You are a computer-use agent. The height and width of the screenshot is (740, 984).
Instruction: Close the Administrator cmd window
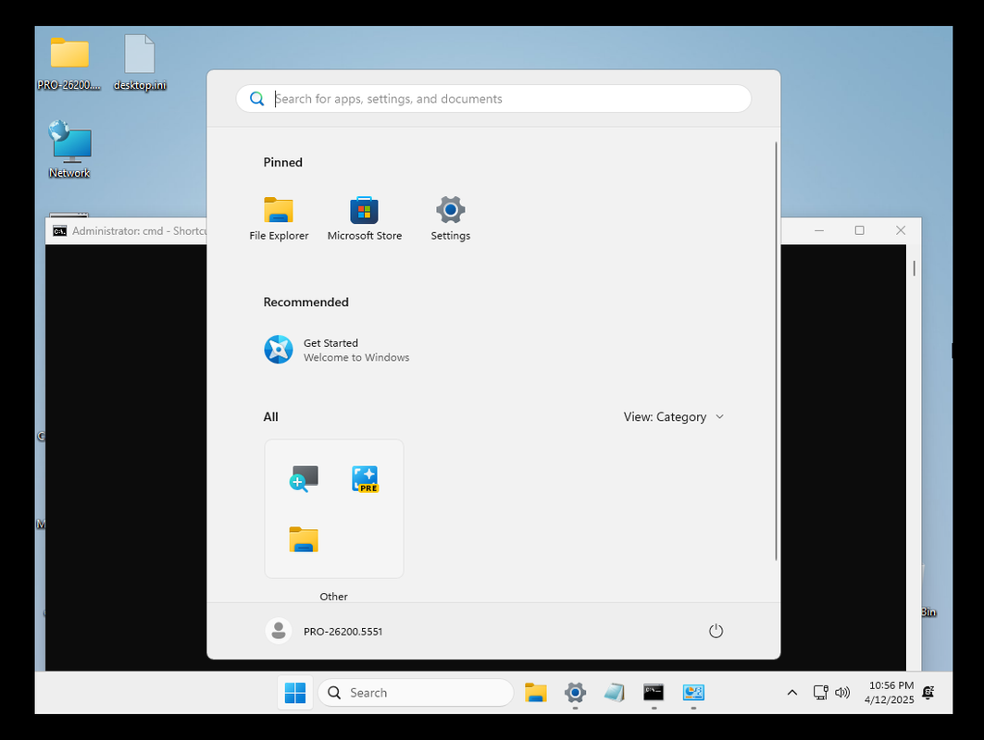pyautogui.click(x=901, y=230)
